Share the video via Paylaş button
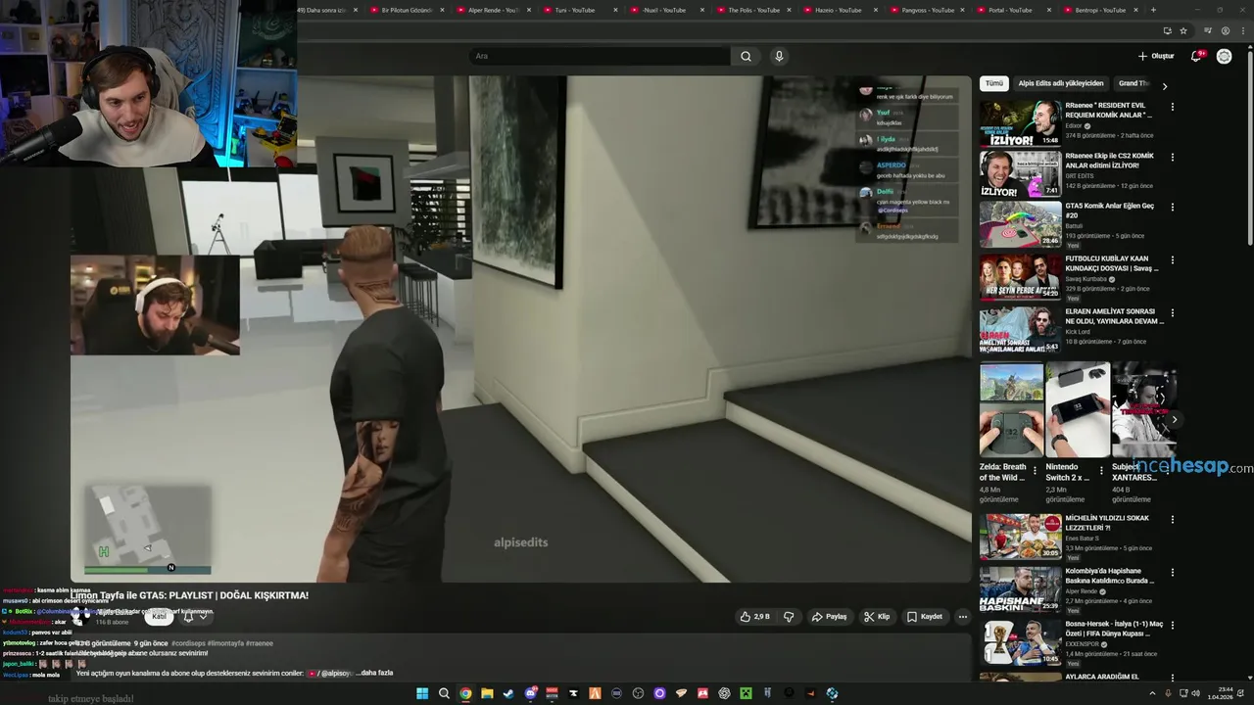 [829, 617]
